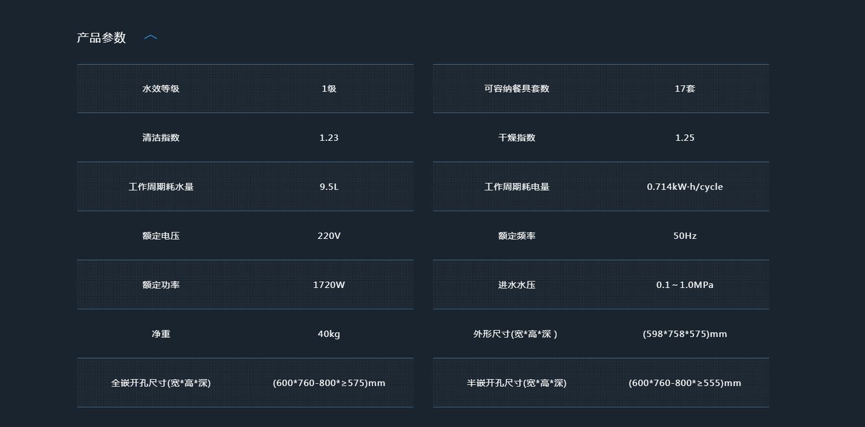865x427 pixels.
Task: Select the 1.23 value
Action: tap(329, 138)
